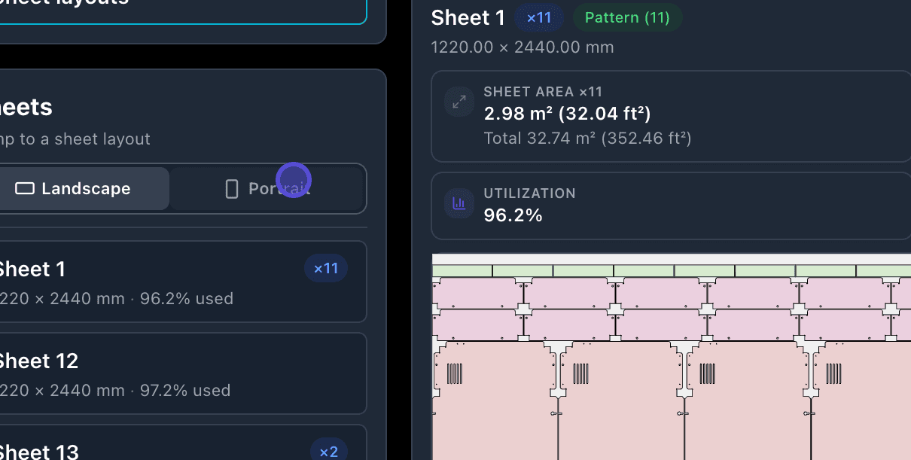
Task: Click the ×11 badge beside Sheet 1 heading
Action: [x=539, y=17]
